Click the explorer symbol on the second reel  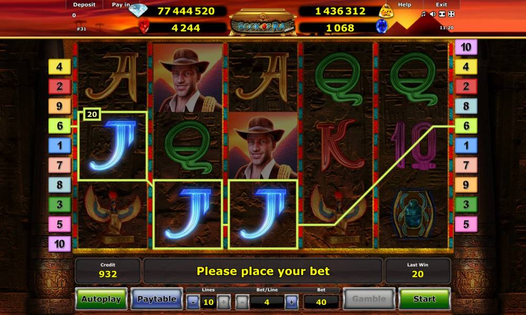[x=188, y=78]
